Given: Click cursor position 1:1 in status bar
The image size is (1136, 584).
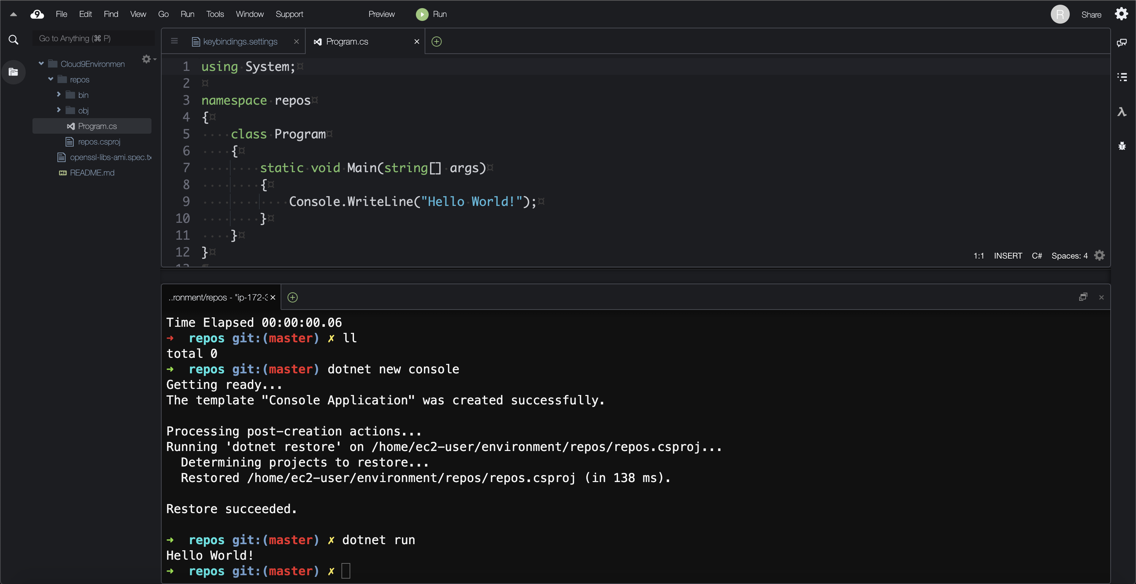Looking at the screenshot, I should point(978,256).
